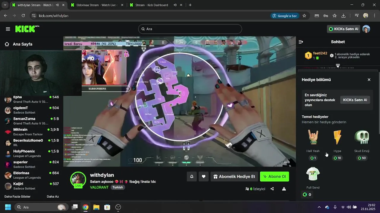Open superior's channel in sidebar
Screen dimensions: 380x213
(x=31, y=164)
